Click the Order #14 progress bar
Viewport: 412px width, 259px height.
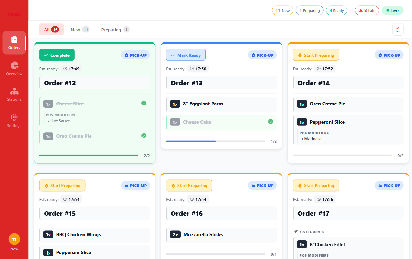pos(342,156)
